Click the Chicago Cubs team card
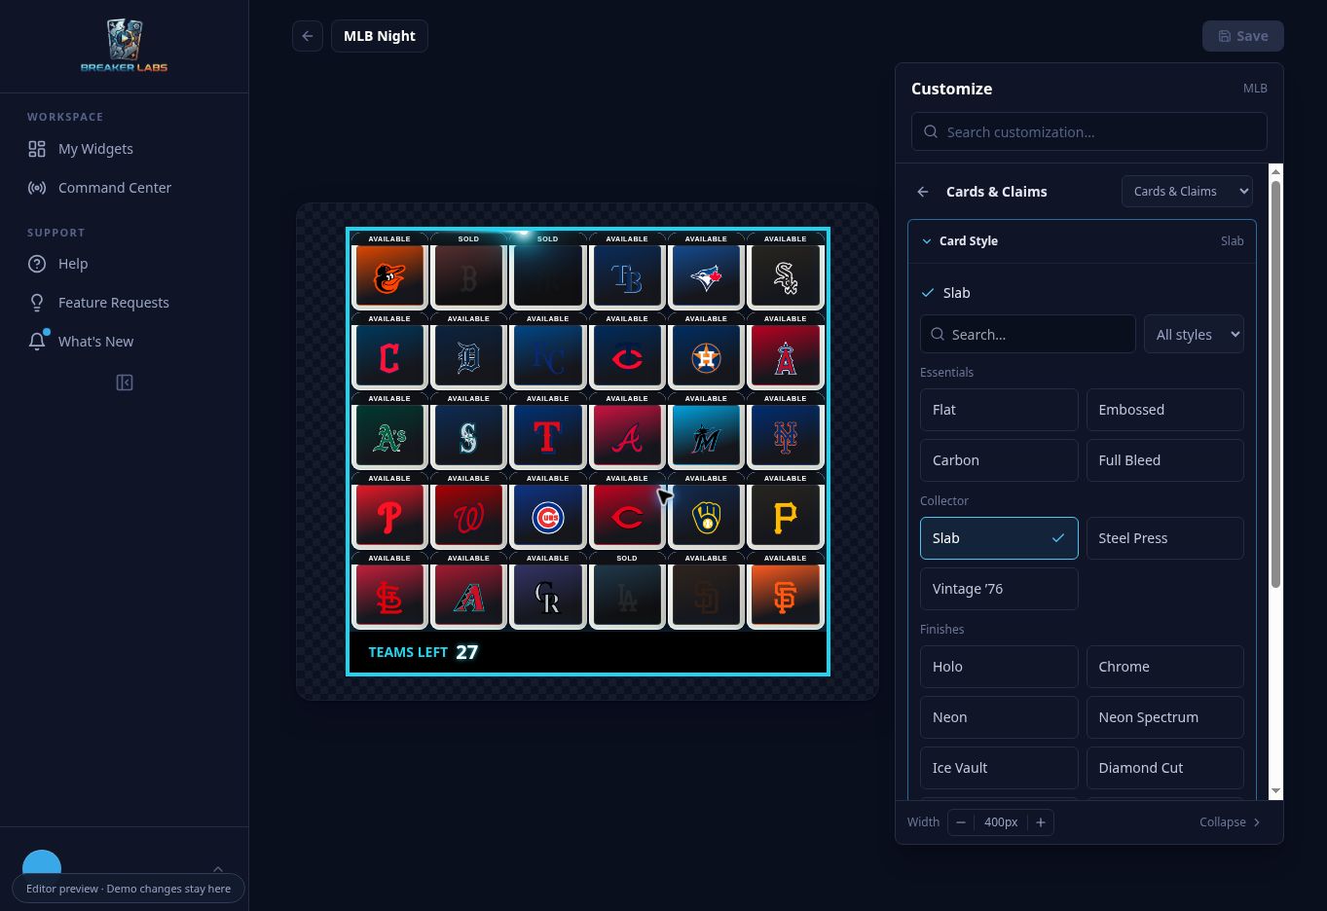1327x911 pixels. (x=547, y=509)
